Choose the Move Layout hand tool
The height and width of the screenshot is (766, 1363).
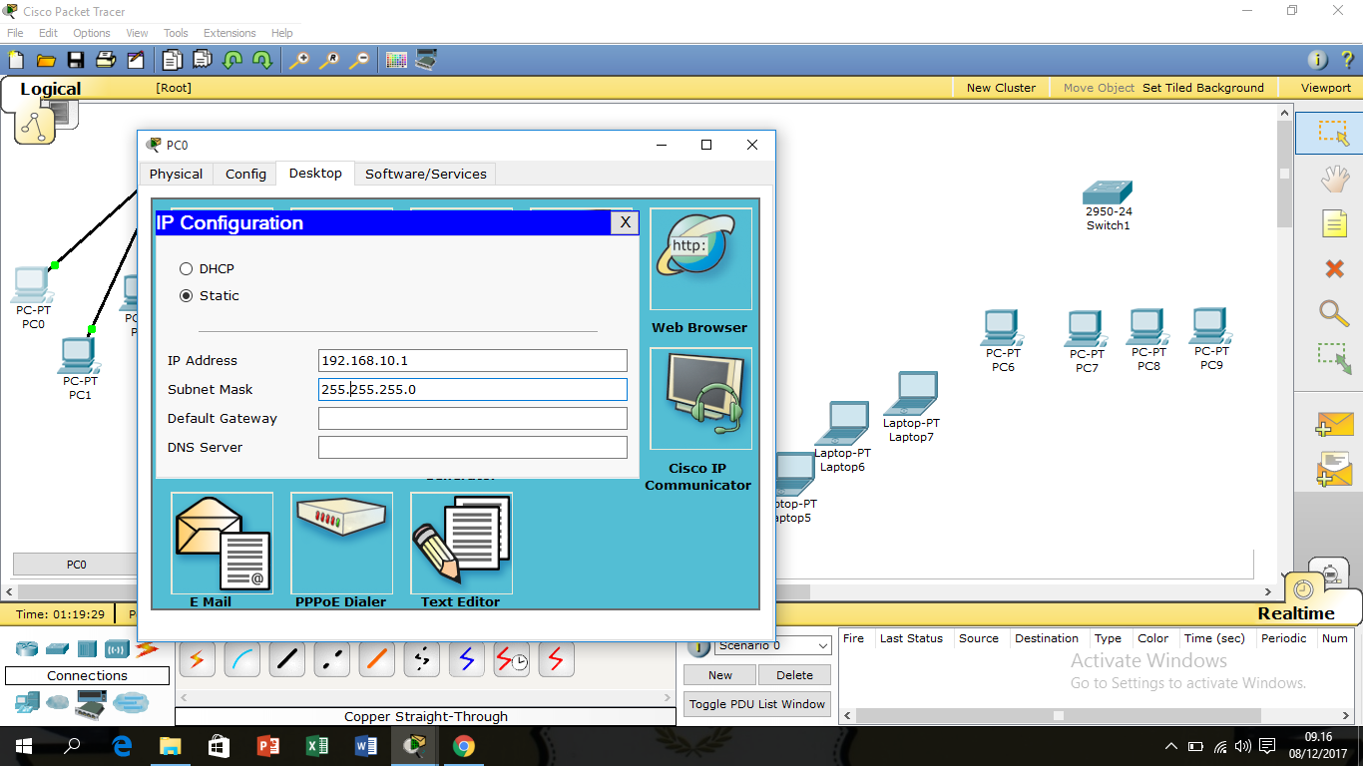tap(1334, 180)
